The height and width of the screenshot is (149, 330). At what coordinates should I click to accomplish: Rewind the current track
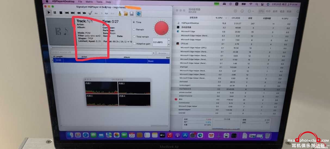[x=79, y=13]
